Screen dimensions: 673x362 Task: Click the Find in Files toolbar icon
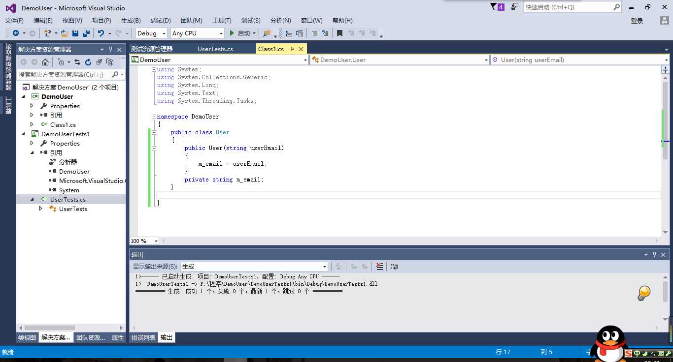click(x=267, y=33)
